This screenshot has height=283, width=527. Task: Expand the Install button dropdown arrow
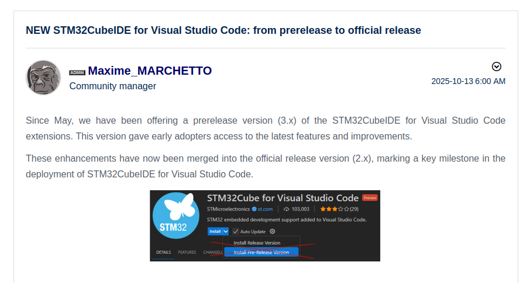[x=225, y=232]
